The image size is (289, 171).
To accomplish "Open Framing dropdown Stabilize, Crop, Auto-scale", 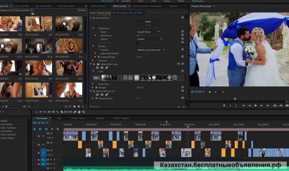I will tap(151, 50).
